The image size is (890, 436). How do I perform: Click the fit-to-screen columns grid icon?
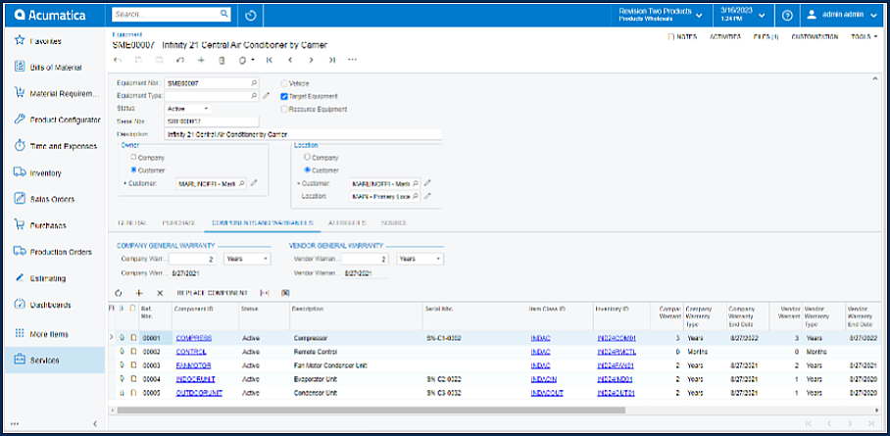point(264,293)
